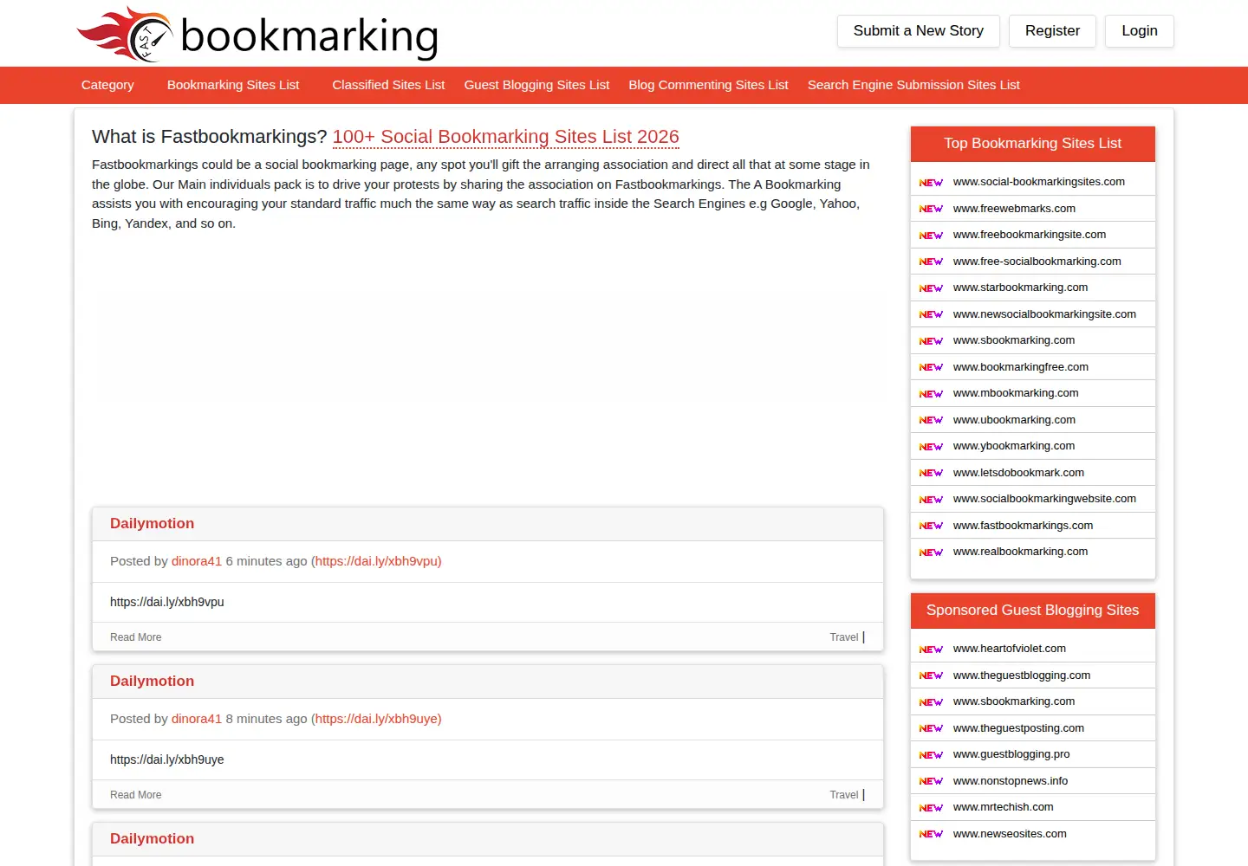Open dinora41 profile on 6 minutes ago post
1248x866 pixels.
(x=197, y=561)
